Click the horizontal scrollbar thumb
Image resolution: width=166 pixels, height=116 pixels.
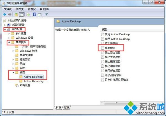pos(116,103)
